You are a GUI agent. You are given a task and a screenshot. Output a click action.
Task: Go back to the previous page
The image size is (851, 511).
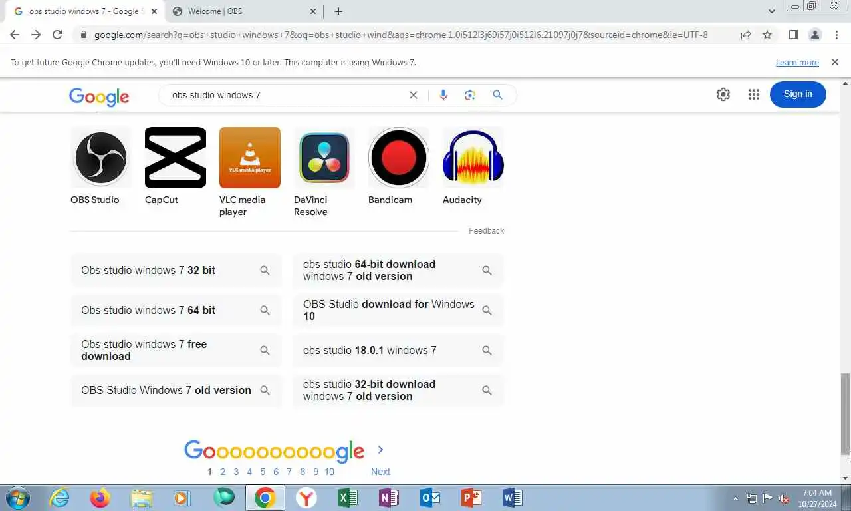point(15,35)
